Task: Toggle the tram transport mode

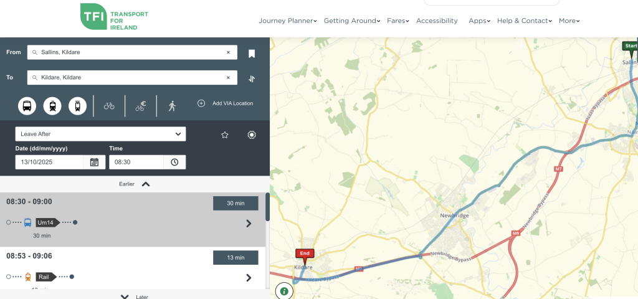Action: click(78, 106)
